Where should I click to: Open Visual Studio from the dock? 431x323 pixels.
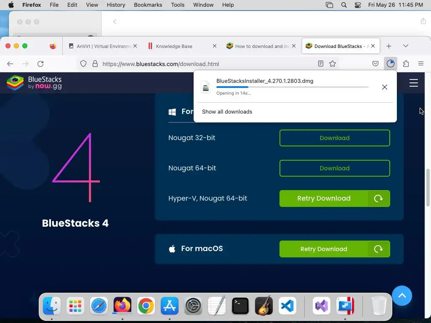click(x=322, y=306)
